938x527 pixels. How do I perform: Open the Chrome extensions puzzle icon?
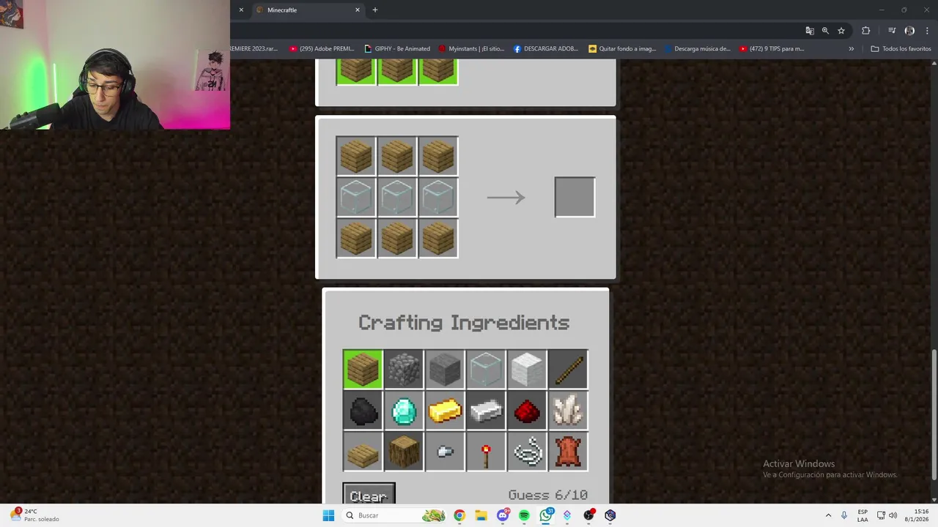tap(866, 31)
